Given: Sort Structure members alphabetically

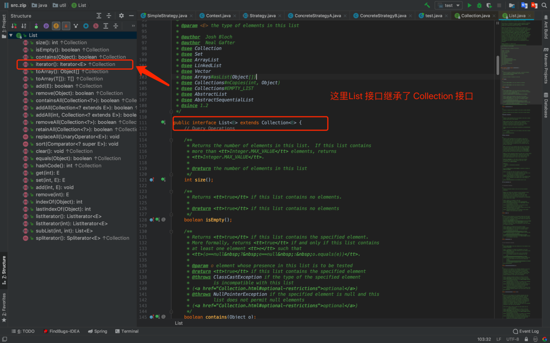Looking at the screenshot, I should point(24,26).
